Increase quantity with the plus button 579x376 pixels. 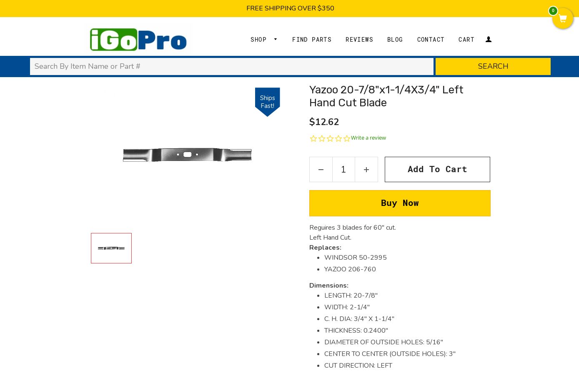pyautogui.click(x=366, y=170)
